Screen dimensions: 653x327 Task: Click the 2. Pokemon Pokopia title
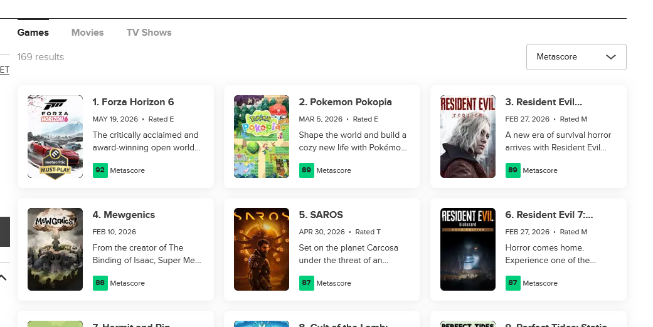pyautogui.click(x=345, y=102)
